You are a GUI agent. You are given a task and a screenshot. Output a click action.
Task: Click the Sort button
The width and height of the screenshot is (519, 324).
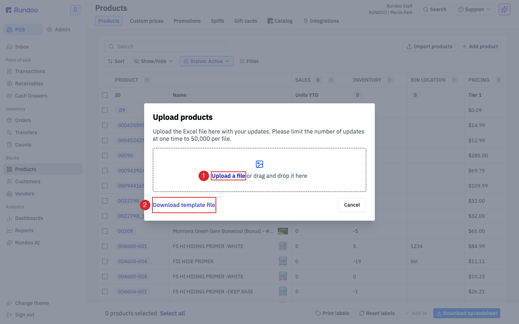[x=116, y=61]
